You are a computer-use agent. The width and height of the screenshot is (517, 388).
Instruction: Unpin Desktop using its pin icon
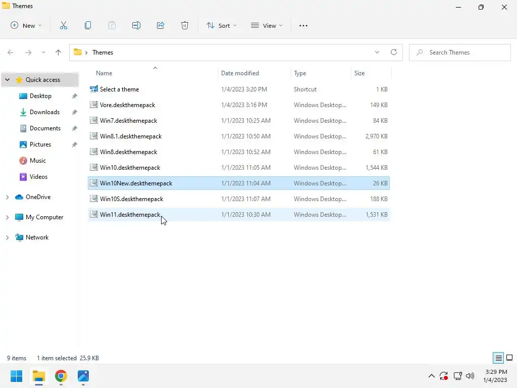tap(75, 96)
